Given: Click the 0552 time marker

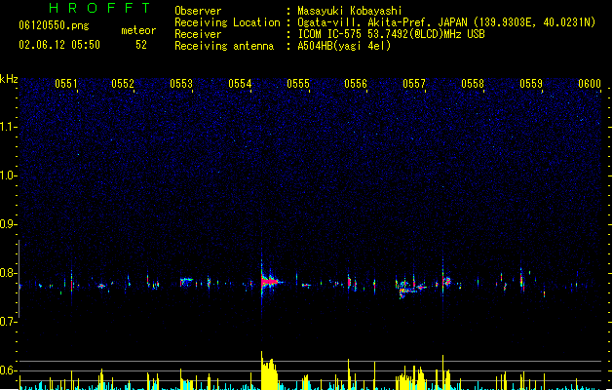Looking at the screenshot, I should (x=123, y=84).
